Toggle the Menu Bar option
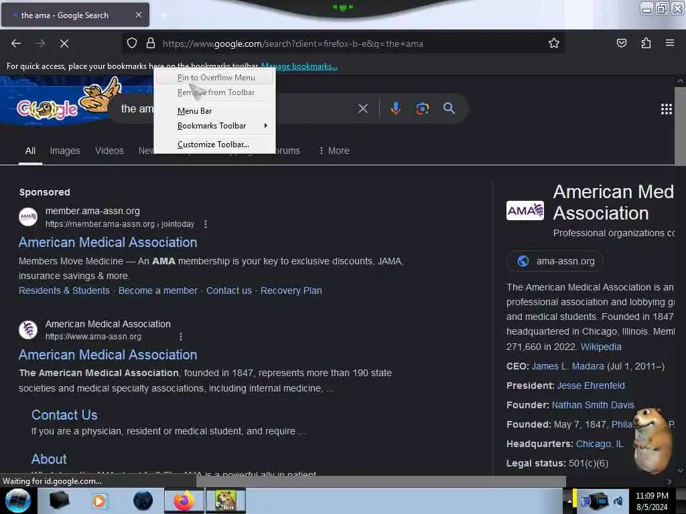686x514 pixels. (x=215, y=111)
